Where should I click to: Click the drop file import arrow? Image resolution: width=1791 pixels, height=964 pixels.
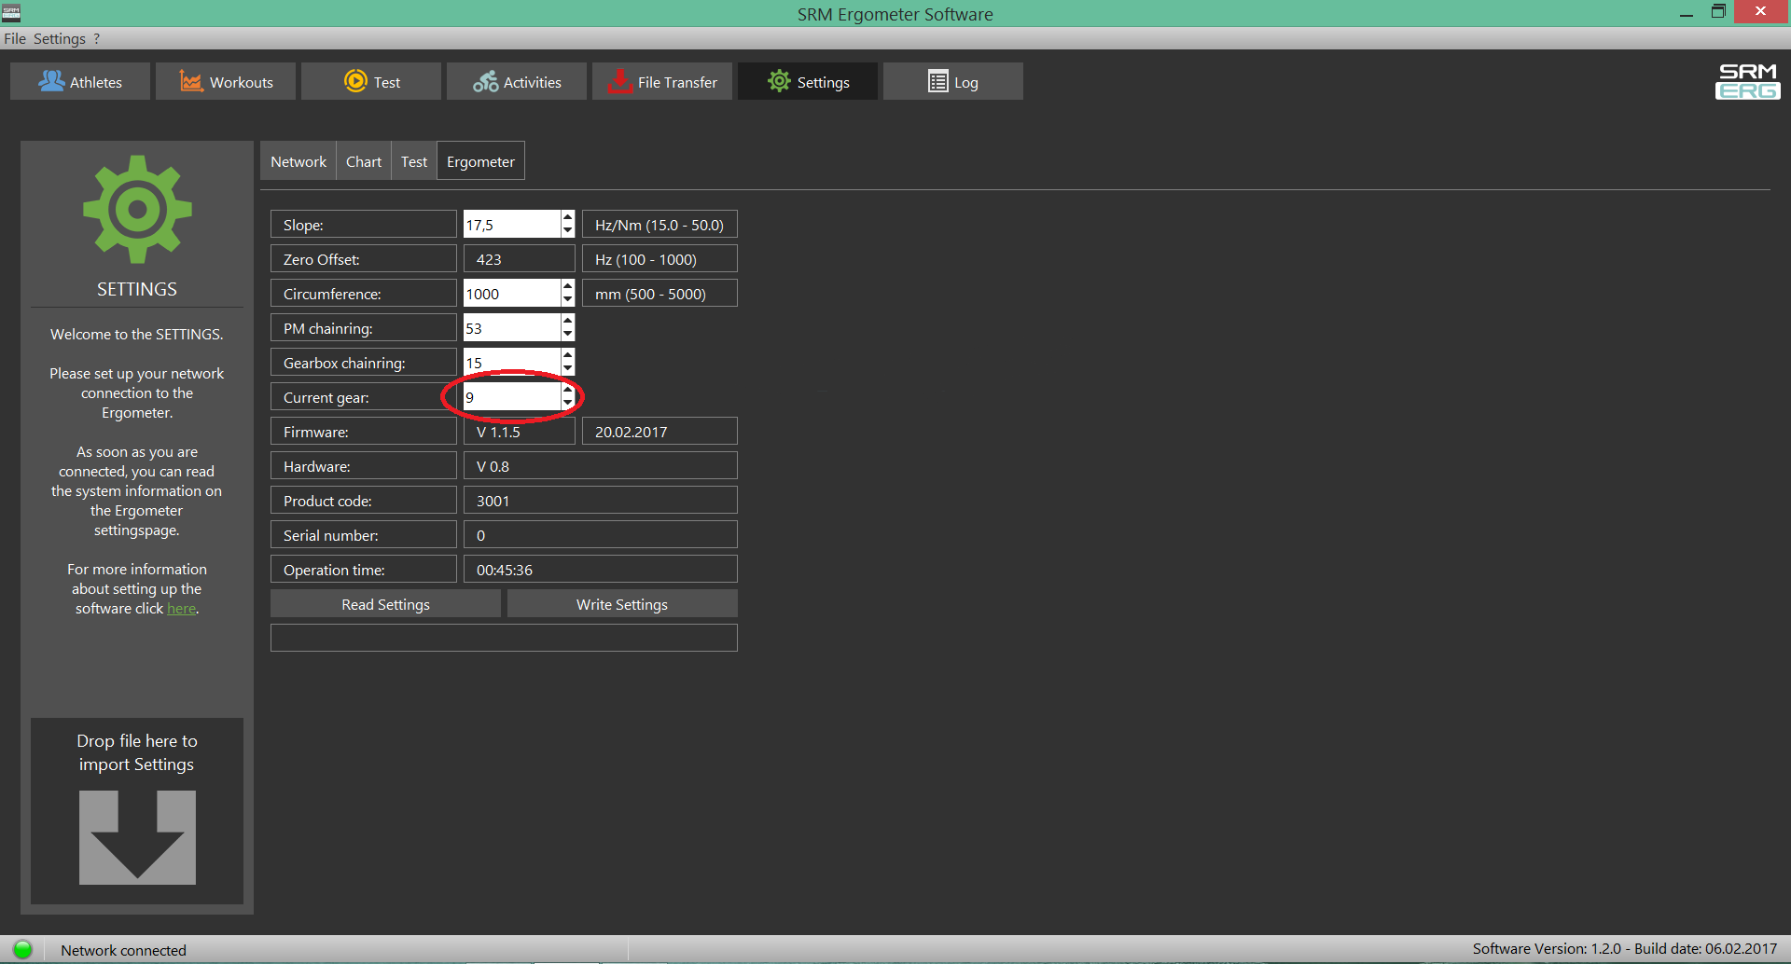coord(137,836)
